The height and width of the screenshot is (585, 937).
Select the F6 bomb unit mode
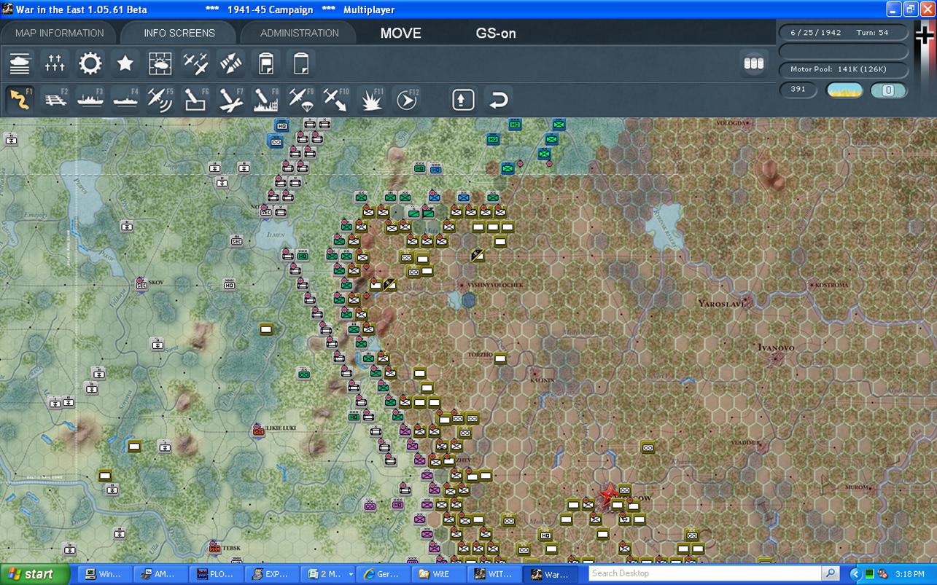pyautogui.click(x=195, y=99)
